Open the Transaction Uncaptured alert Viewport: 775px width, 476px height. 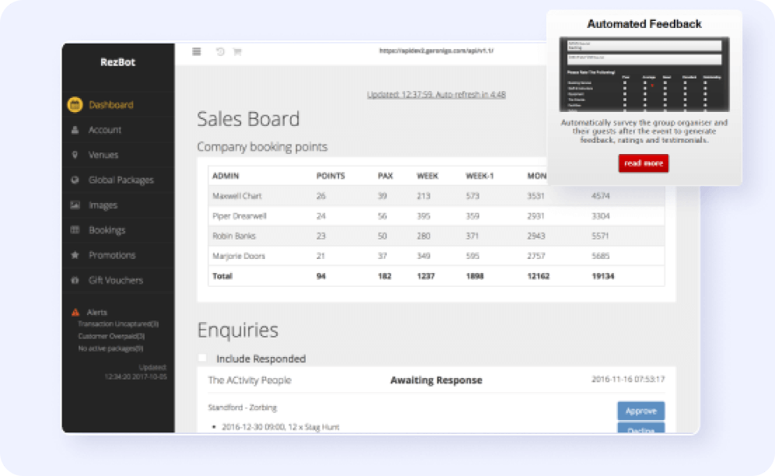(x=118, y=324)
